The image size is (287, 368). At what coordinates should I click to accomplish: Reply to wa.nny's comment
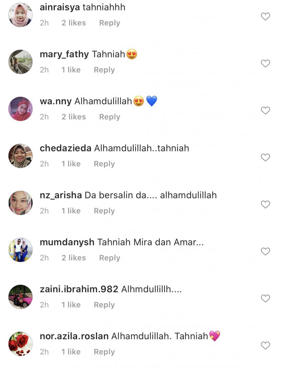tap(110, 117)
